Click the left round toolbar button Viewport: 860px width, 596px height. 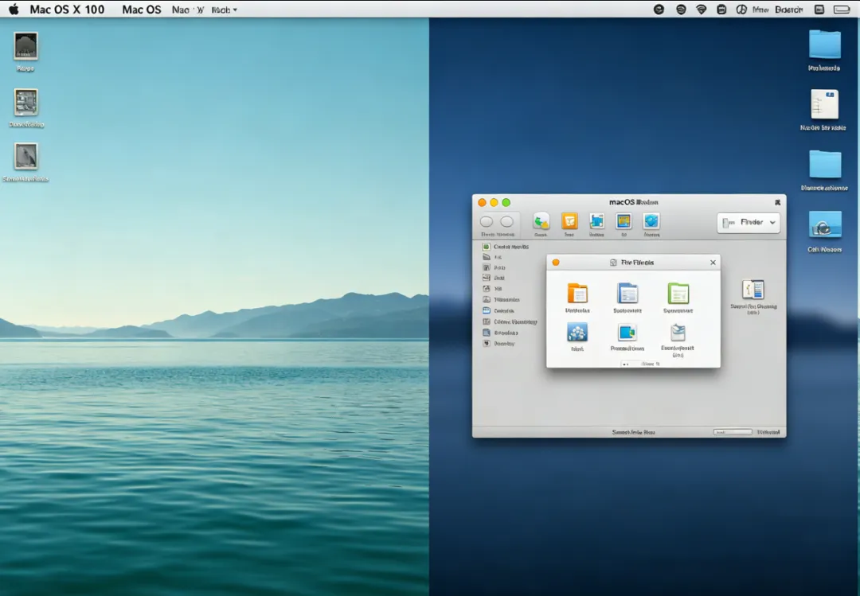tap(487, 221)
